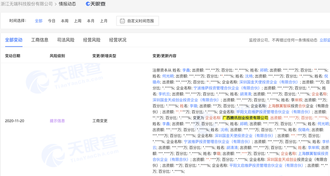Click the 提示信息 risk level label
330x176 pixels.
tap(57, 121)
